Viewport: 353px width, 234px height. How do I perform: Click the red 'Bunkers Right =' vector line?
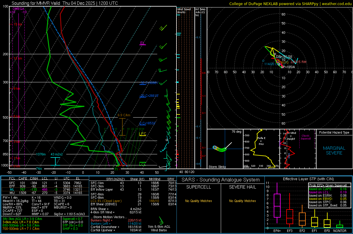tap(116, 220)
